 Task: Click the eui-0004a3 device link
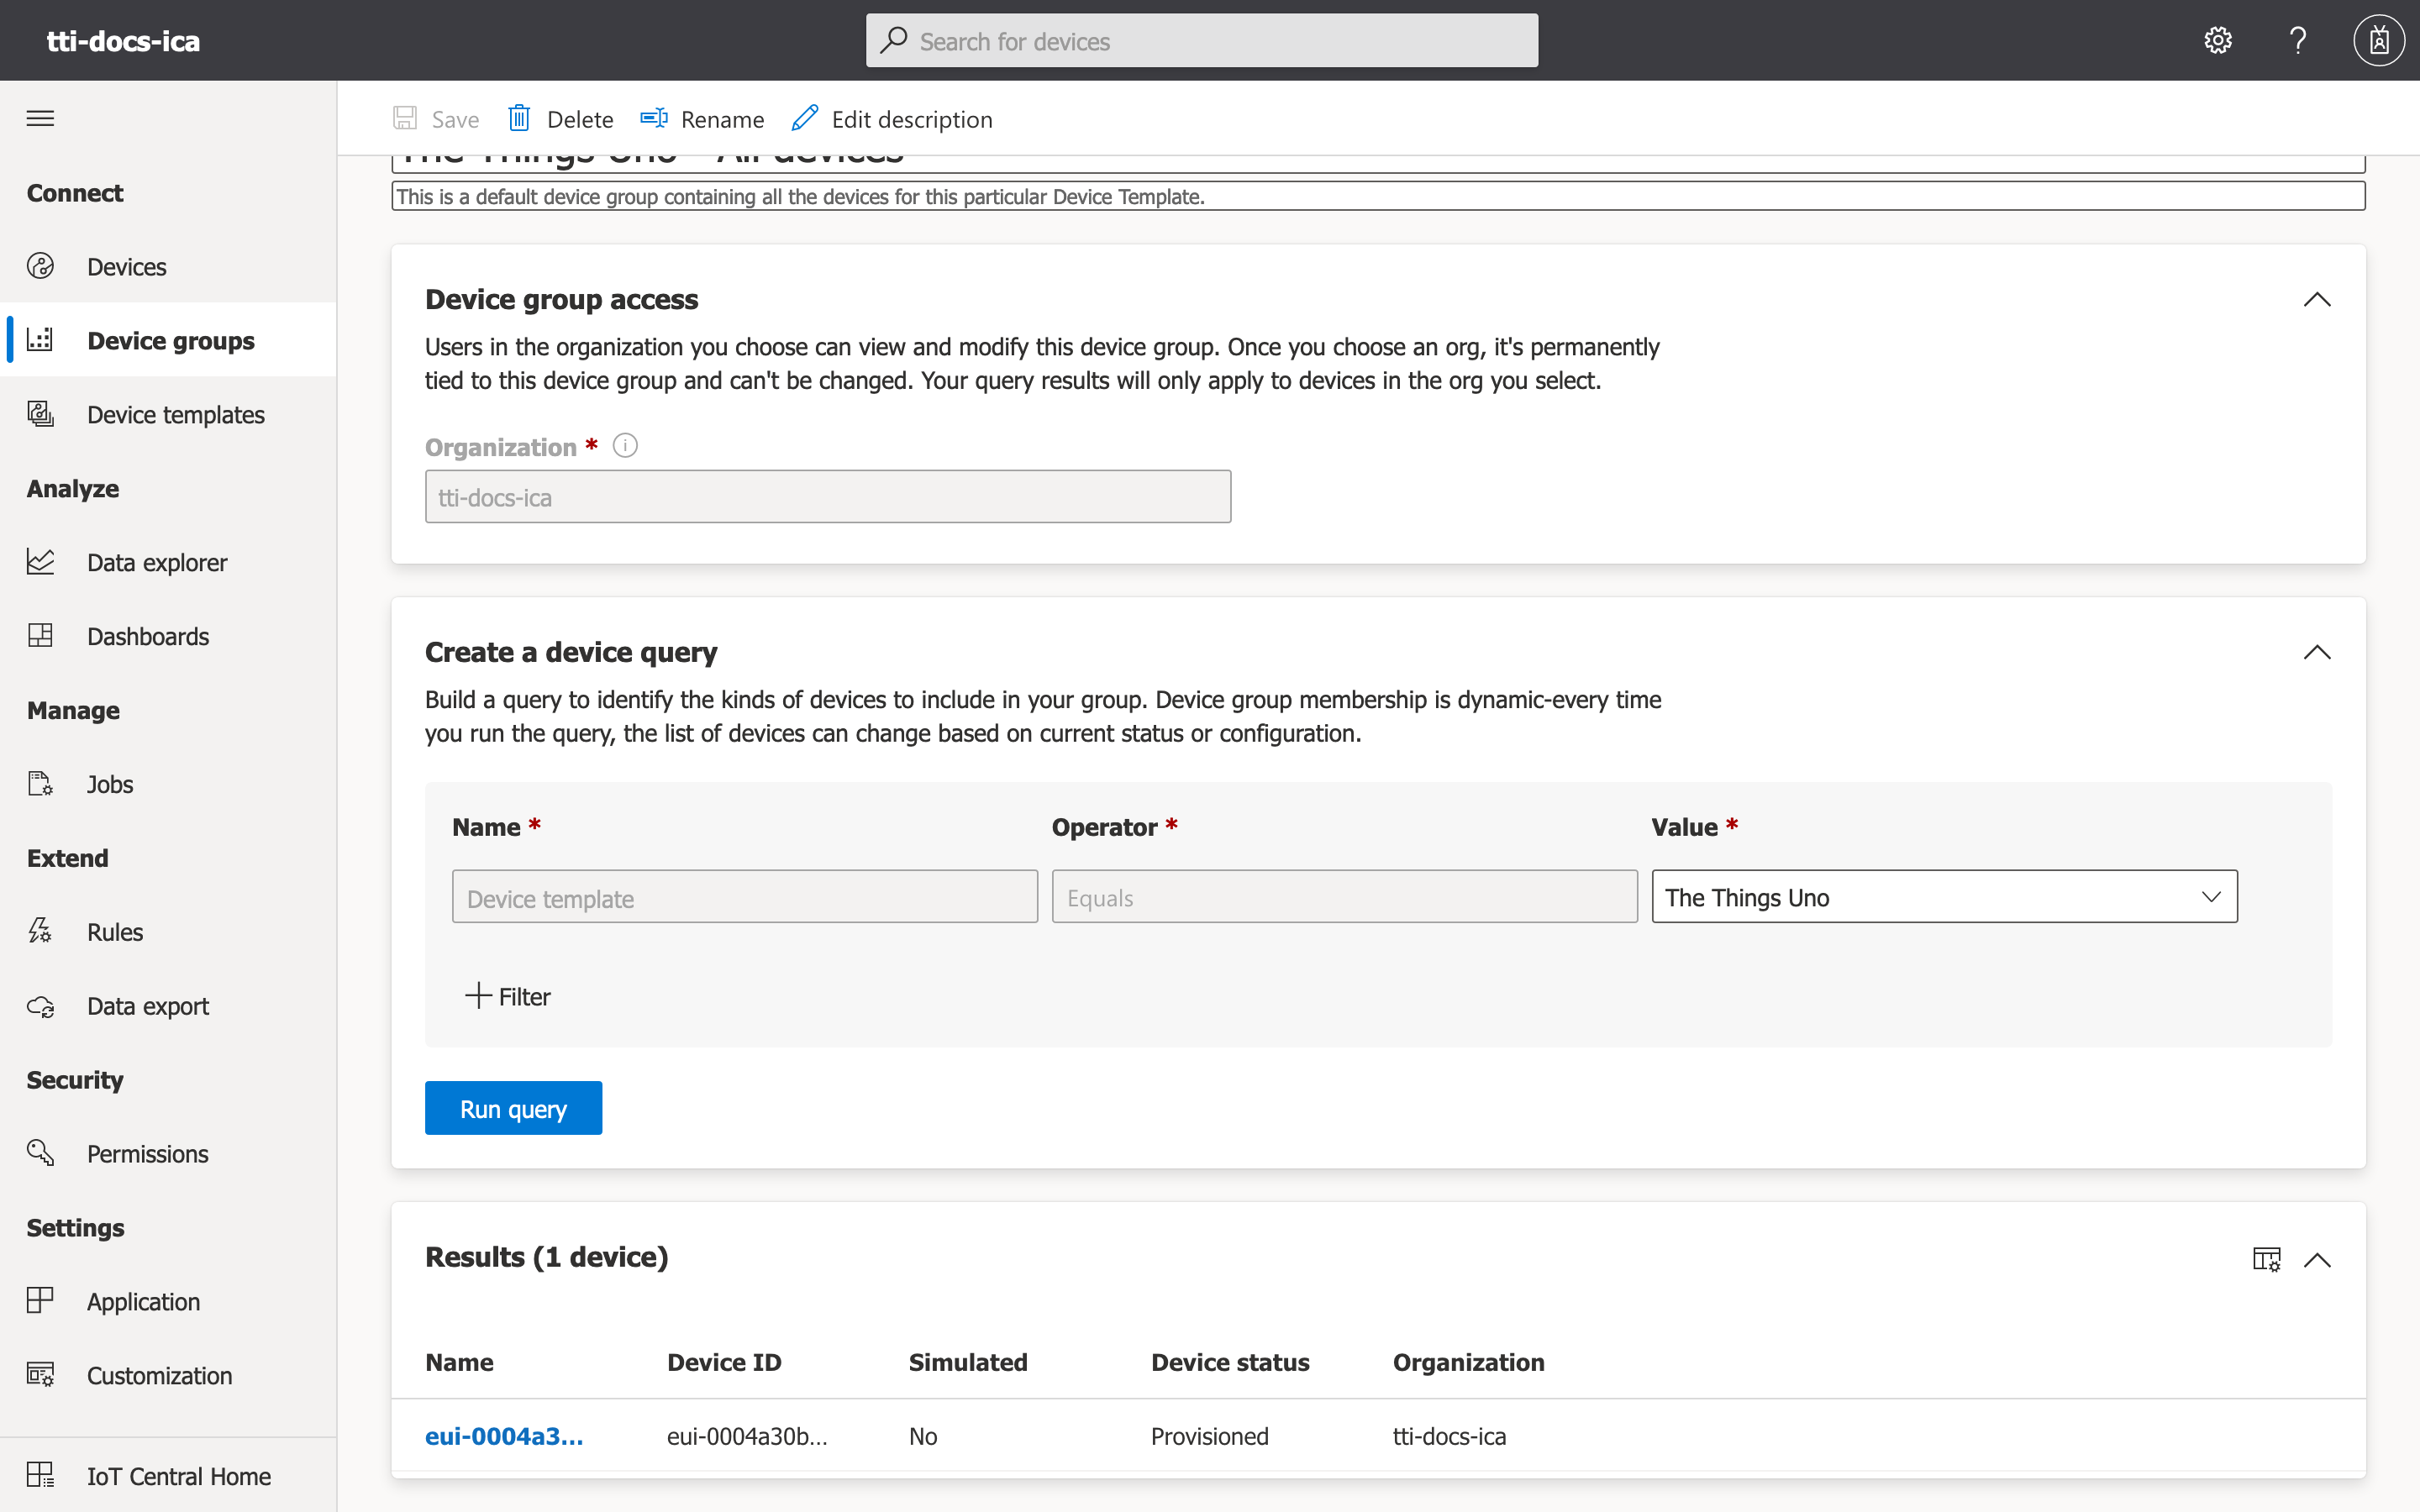click(x=505, y=1436)
